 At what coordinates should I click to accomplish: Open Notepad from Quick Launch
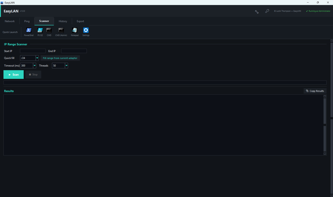[x=74, y=30]
